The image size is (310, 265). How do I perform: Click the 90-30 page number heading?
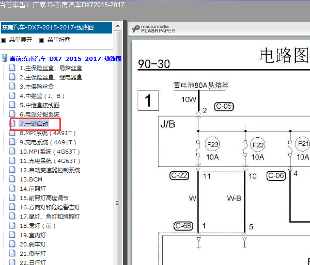coord(154,64)
